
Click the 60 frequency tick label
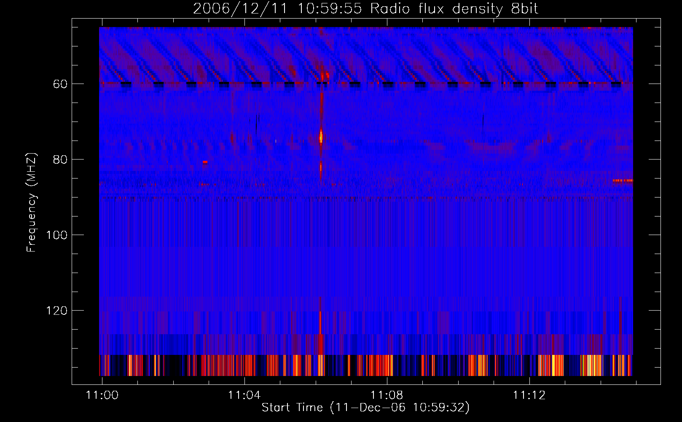click(60, 84)
